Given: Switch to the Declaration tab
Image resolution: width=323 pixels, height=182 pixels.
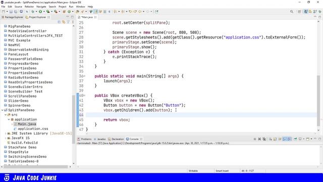Looking at the screenshot, I should coord(116,139).
